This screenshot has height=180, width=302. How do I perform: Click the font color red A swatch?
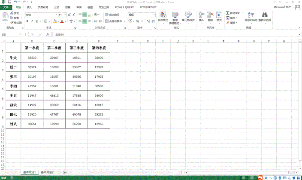pos(62,21)
